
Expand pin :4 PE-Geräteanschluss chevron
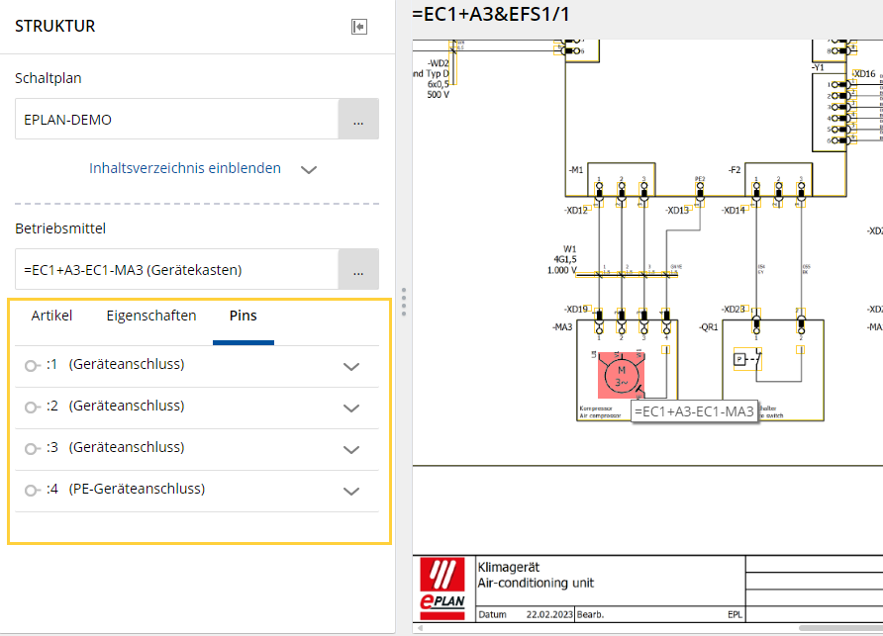[351, 492]
